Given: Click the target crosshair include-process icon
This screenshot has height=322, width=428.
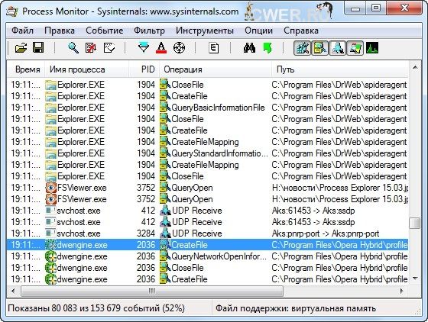Looking at the screenshot, I should pyautogui.click(x=179, y=48).
